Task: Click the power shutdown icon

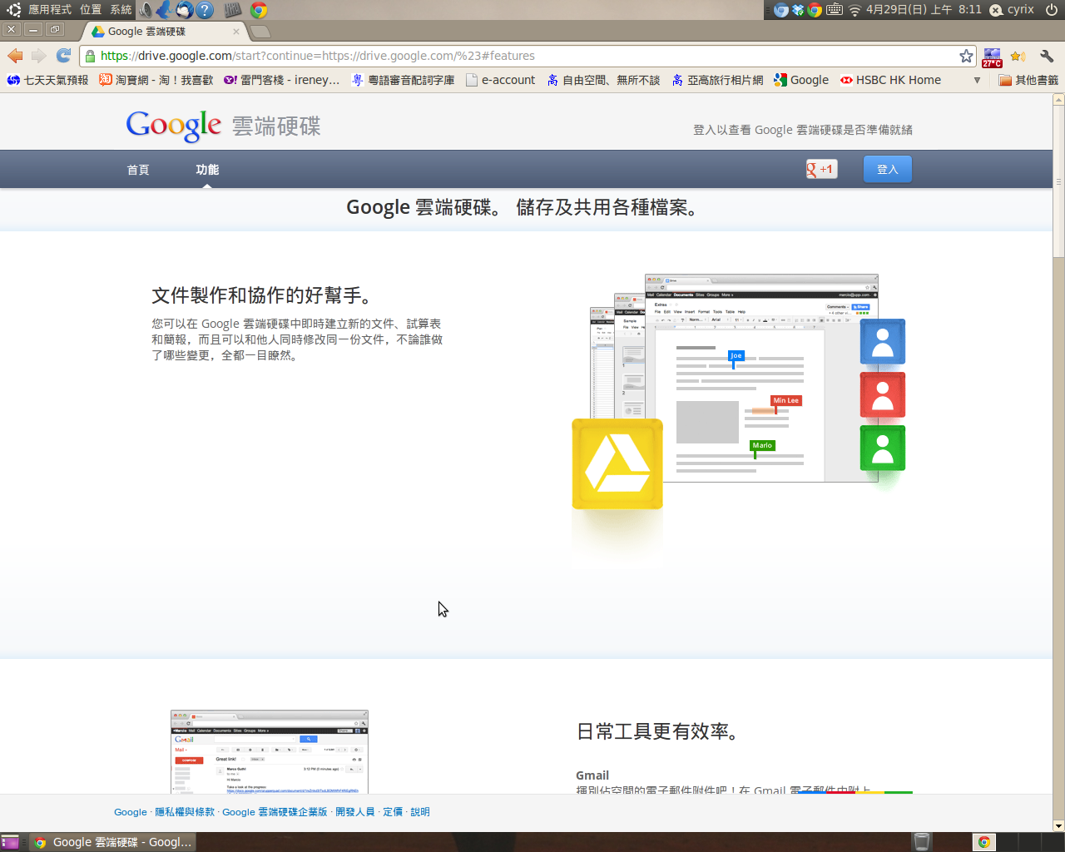Action: pos(1052,10)
